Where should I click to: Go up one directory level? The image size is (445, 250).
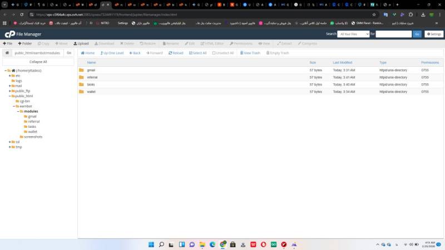pyautogui.click(x=112, y=53)
